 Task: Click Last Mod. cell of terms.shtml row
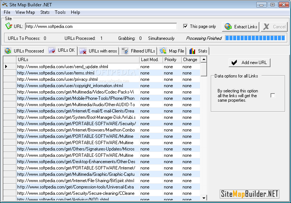(x=151, y=73)
